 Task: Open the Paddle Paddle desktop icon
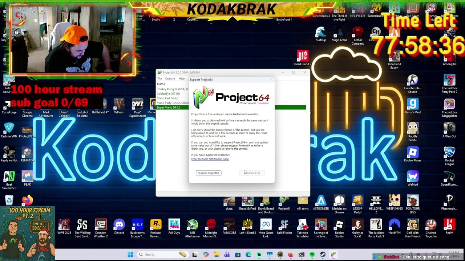click(413, 132)
